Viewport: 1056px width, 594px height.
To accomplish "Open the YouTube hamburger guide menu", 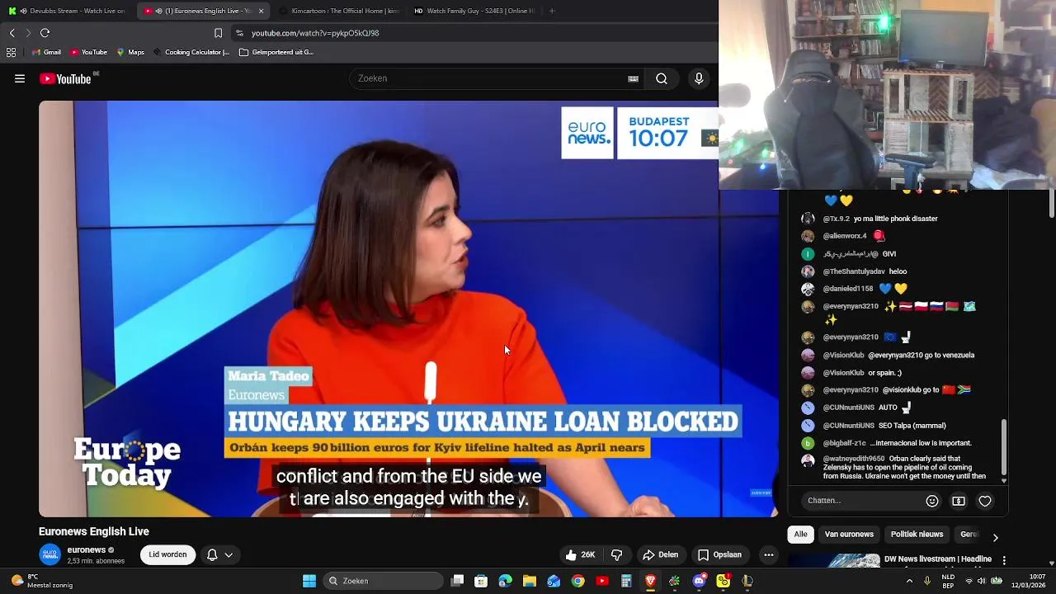I will 20,78.
